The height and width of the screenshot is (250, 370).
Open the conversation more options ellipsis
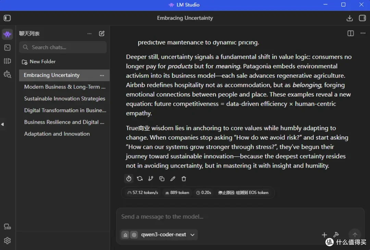[x=363, y=33]
